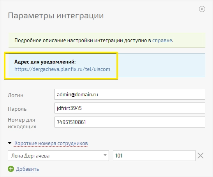Collapse the black disclosure triangle for short numbers
213x177 pixels.
click(10, 143)
